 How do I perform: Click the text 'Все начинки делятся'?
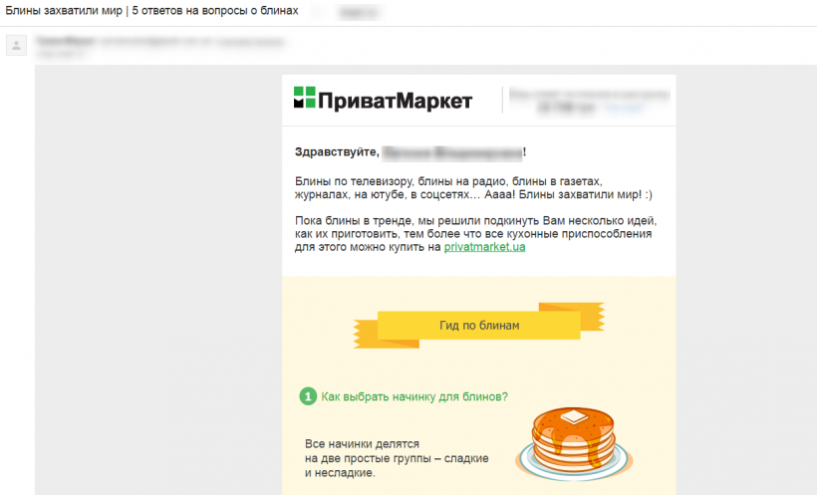[362, 444]
